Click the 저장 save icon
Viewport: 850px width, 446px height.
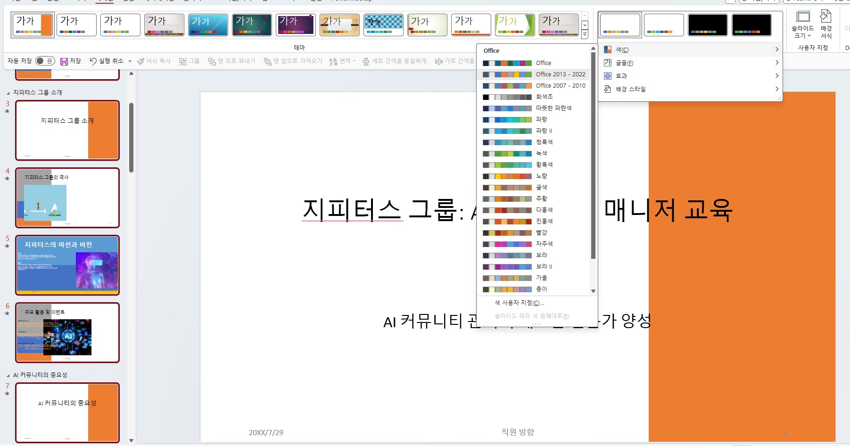pyautogui.click(x=64, y=61)
